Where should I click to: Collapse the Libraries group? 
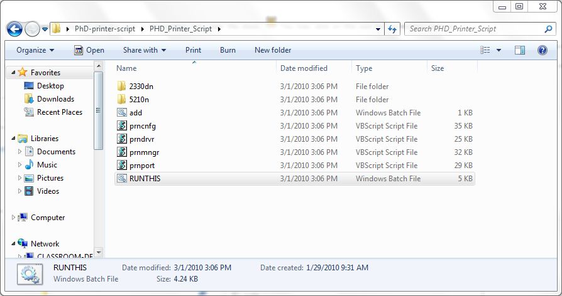tap(13, 139)
